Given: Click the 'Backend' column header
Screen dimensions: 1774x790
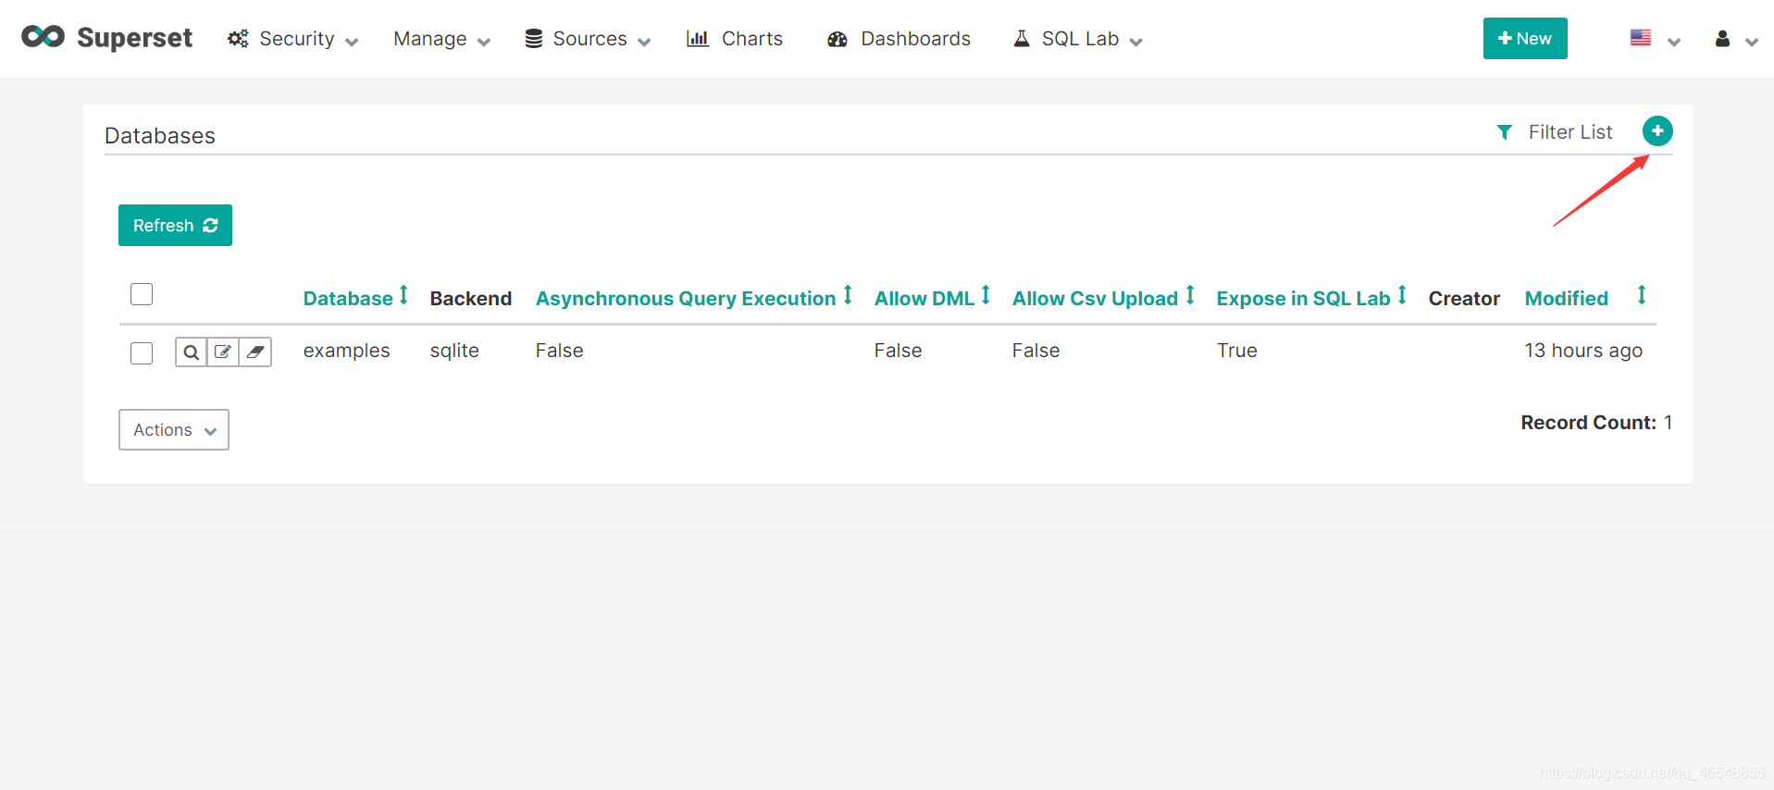Looking at the screenshot, I should 471,299.
